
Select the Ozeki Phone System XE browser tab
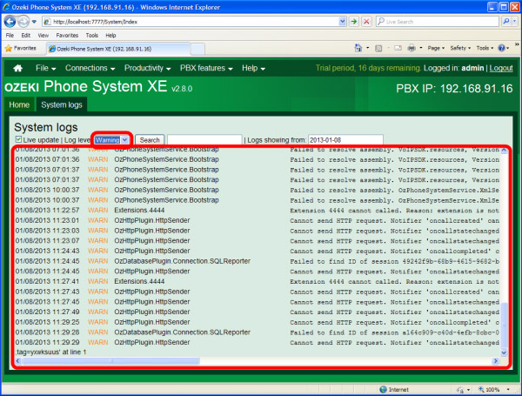pos(118,49)
